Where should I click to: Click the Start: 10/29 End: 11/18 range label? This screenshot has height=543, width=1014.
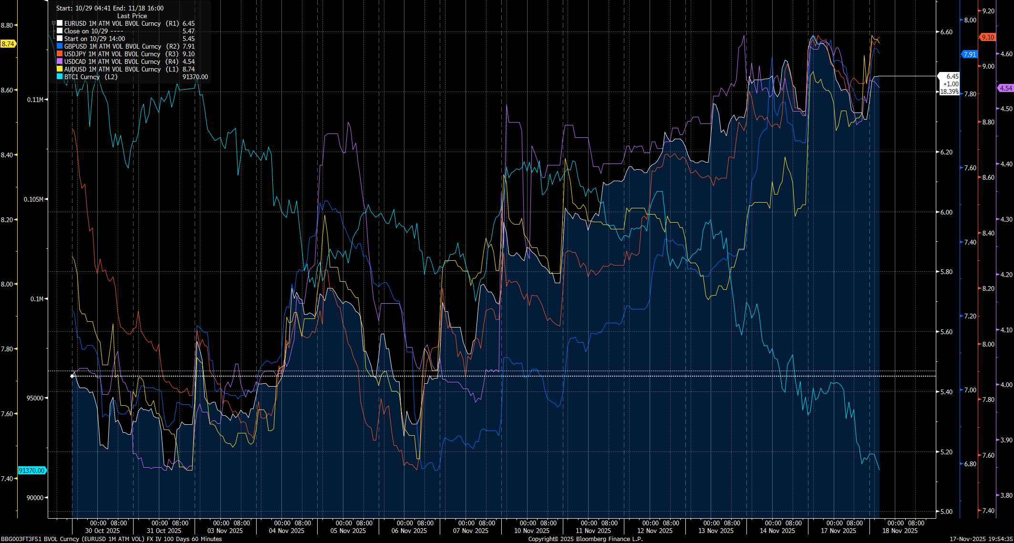coord(109,8)
